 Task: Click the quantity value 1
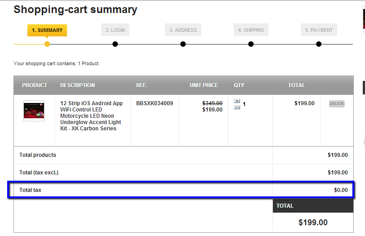tap(244, 104)
